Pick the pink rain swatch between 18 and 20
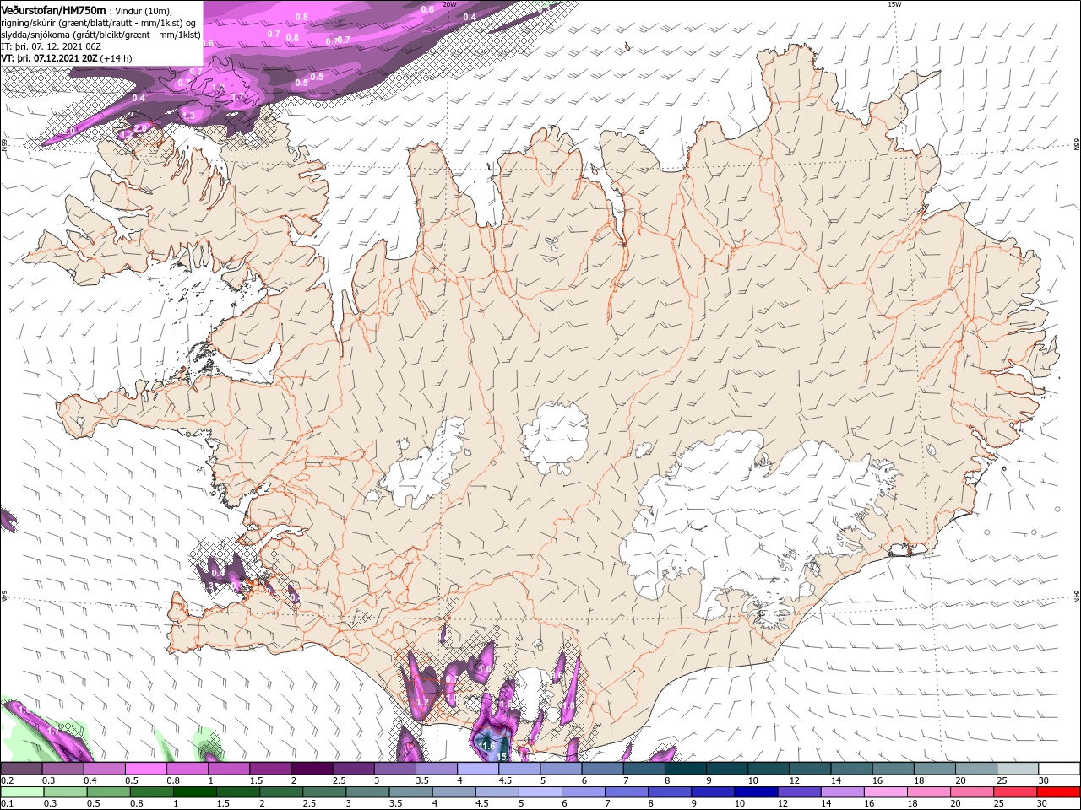This screenshot has height=810, width=1081. [x=929, y=792]
